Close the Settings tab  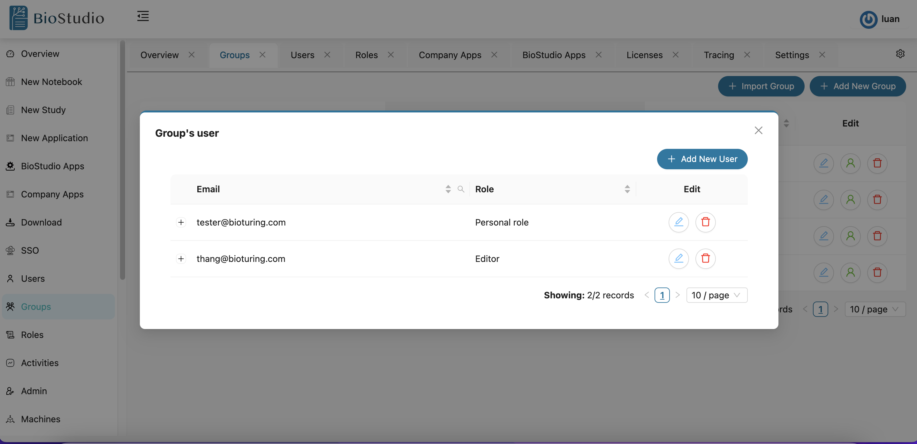click(822, 55)
